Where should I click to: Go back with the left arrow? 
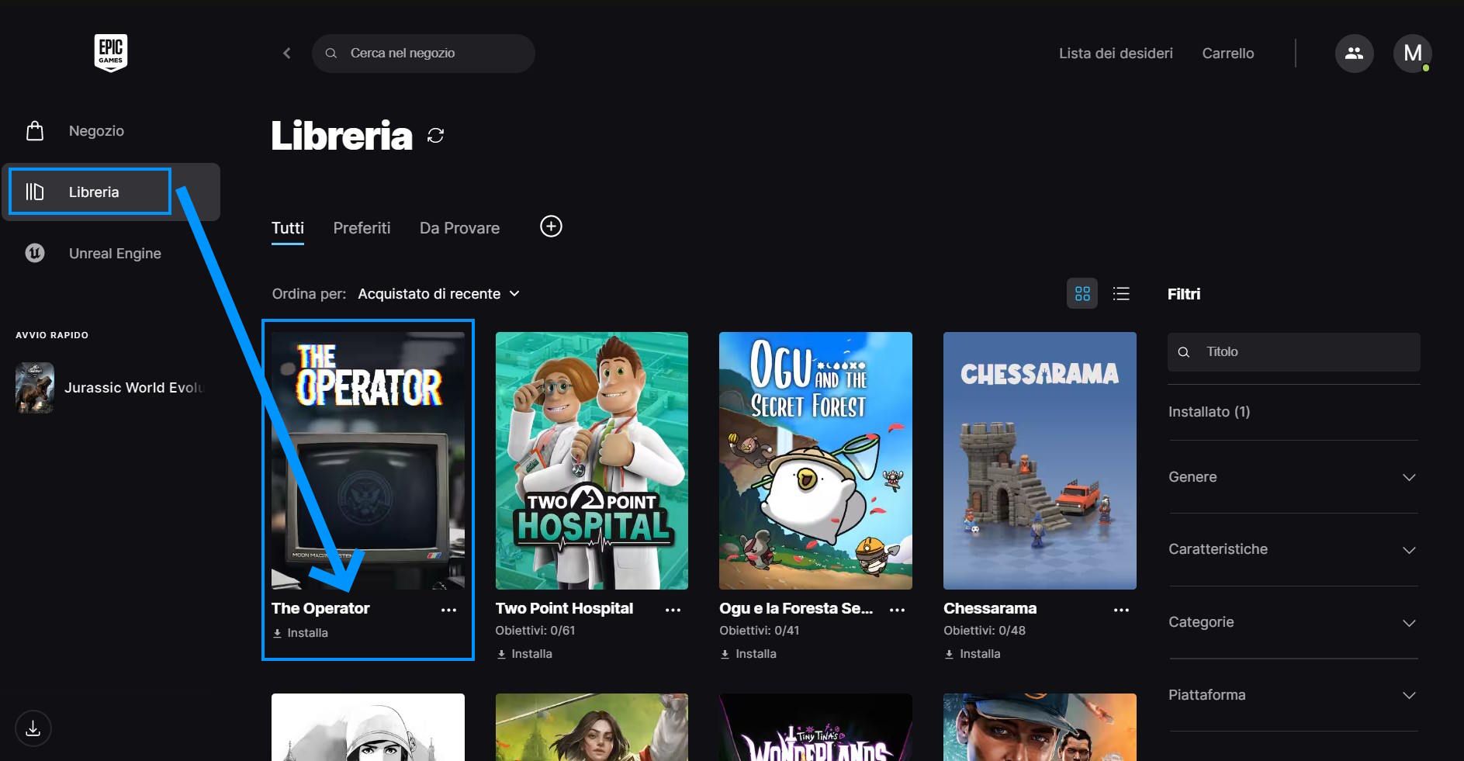pos(287,53)
